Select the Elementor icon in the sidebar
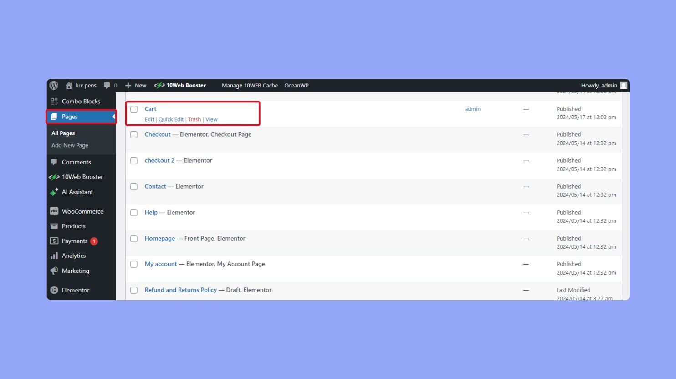The height and width of the screenshot is (379, 676). tap(54, 290)
